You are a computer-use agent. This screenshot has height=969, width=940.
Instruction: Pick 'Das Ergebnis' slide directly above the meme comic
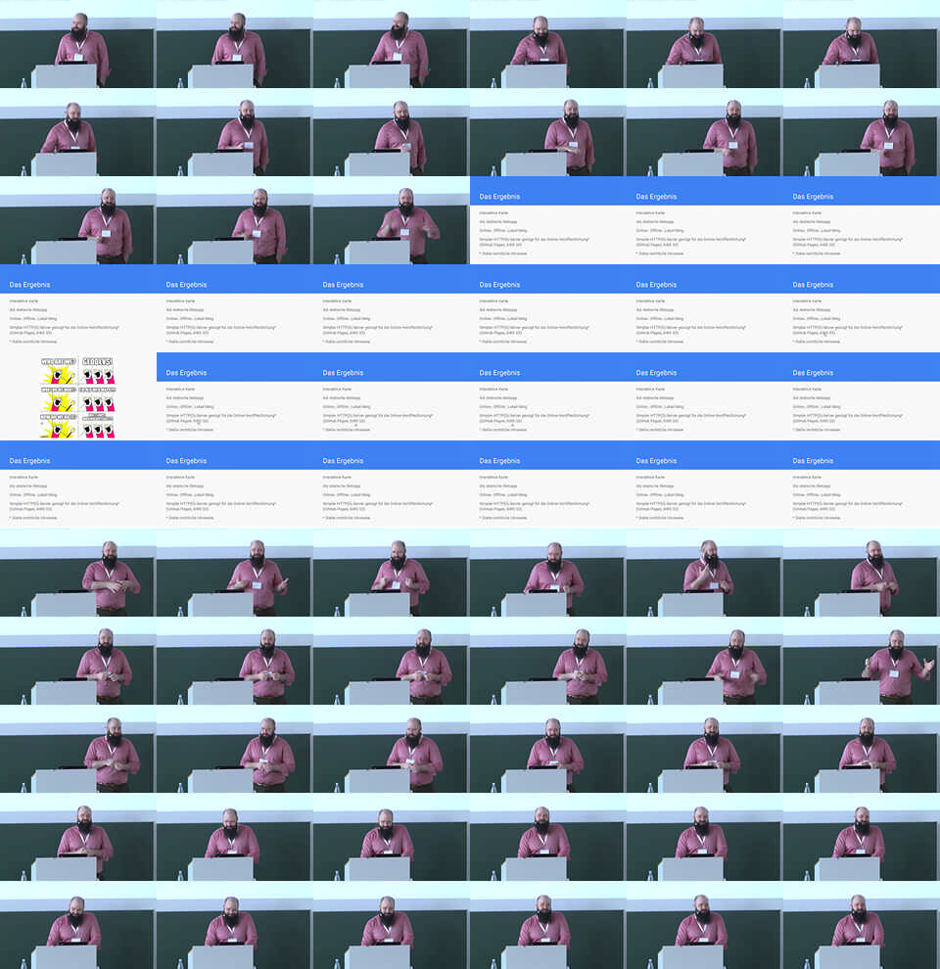[x=78, y=308]
